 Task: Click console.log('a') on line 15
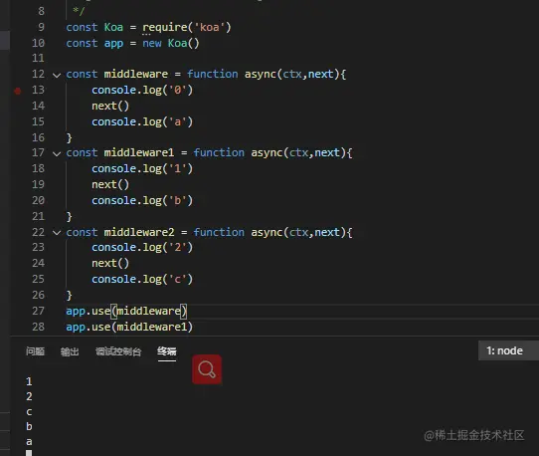tap(142, 121)
